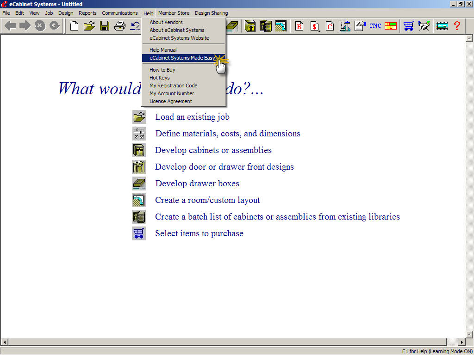Select About eCabinet Systems menu entry
Screen dimensions: 474x355
(183, 30)
